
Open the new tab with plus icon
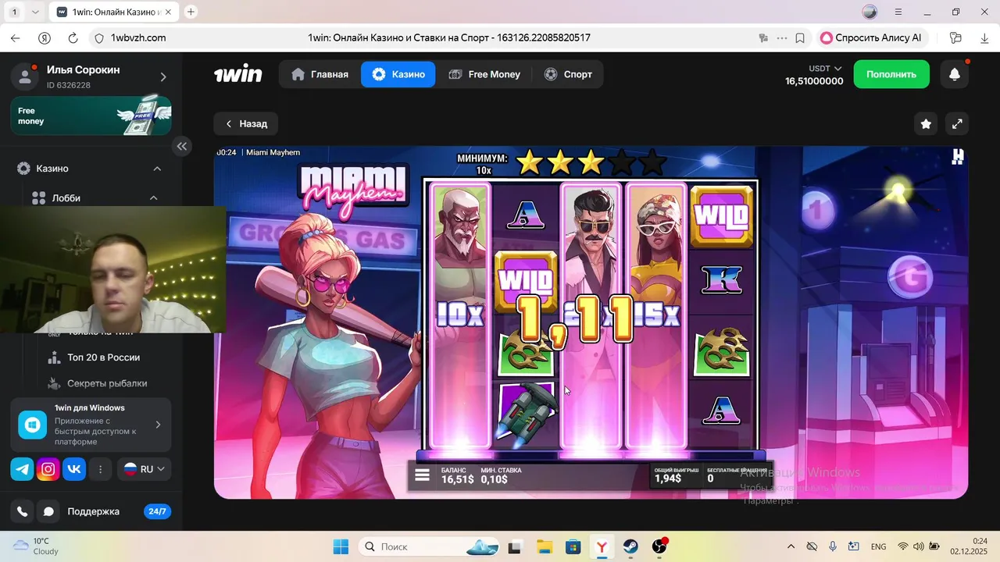point(191,12)
